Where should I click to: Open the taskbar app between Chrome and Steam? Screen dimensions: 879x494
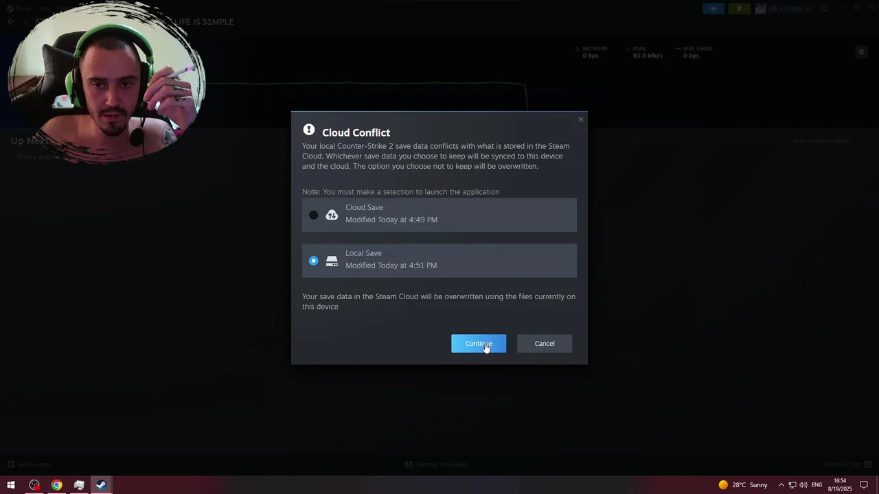pos(79,485)
